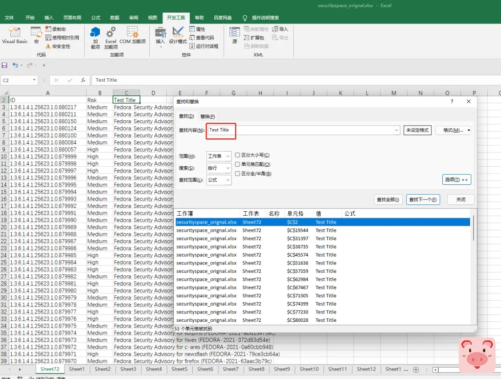Click the save icon in quick access toolbar
This screenshot has width=501, height=379.
pos(5,65)
